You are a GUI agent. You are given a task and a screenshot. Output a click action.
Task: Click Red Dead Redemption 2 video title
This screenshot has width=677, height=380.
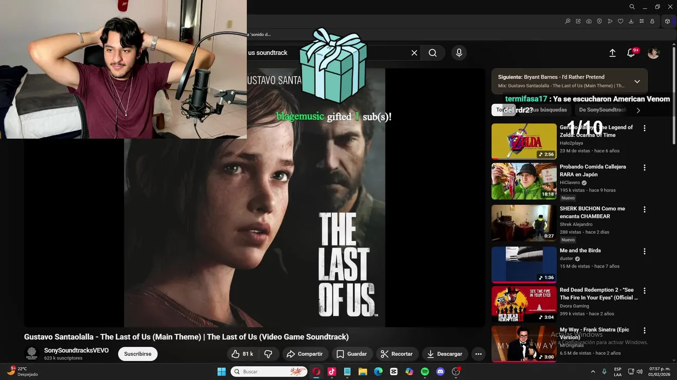pos(599,294)
